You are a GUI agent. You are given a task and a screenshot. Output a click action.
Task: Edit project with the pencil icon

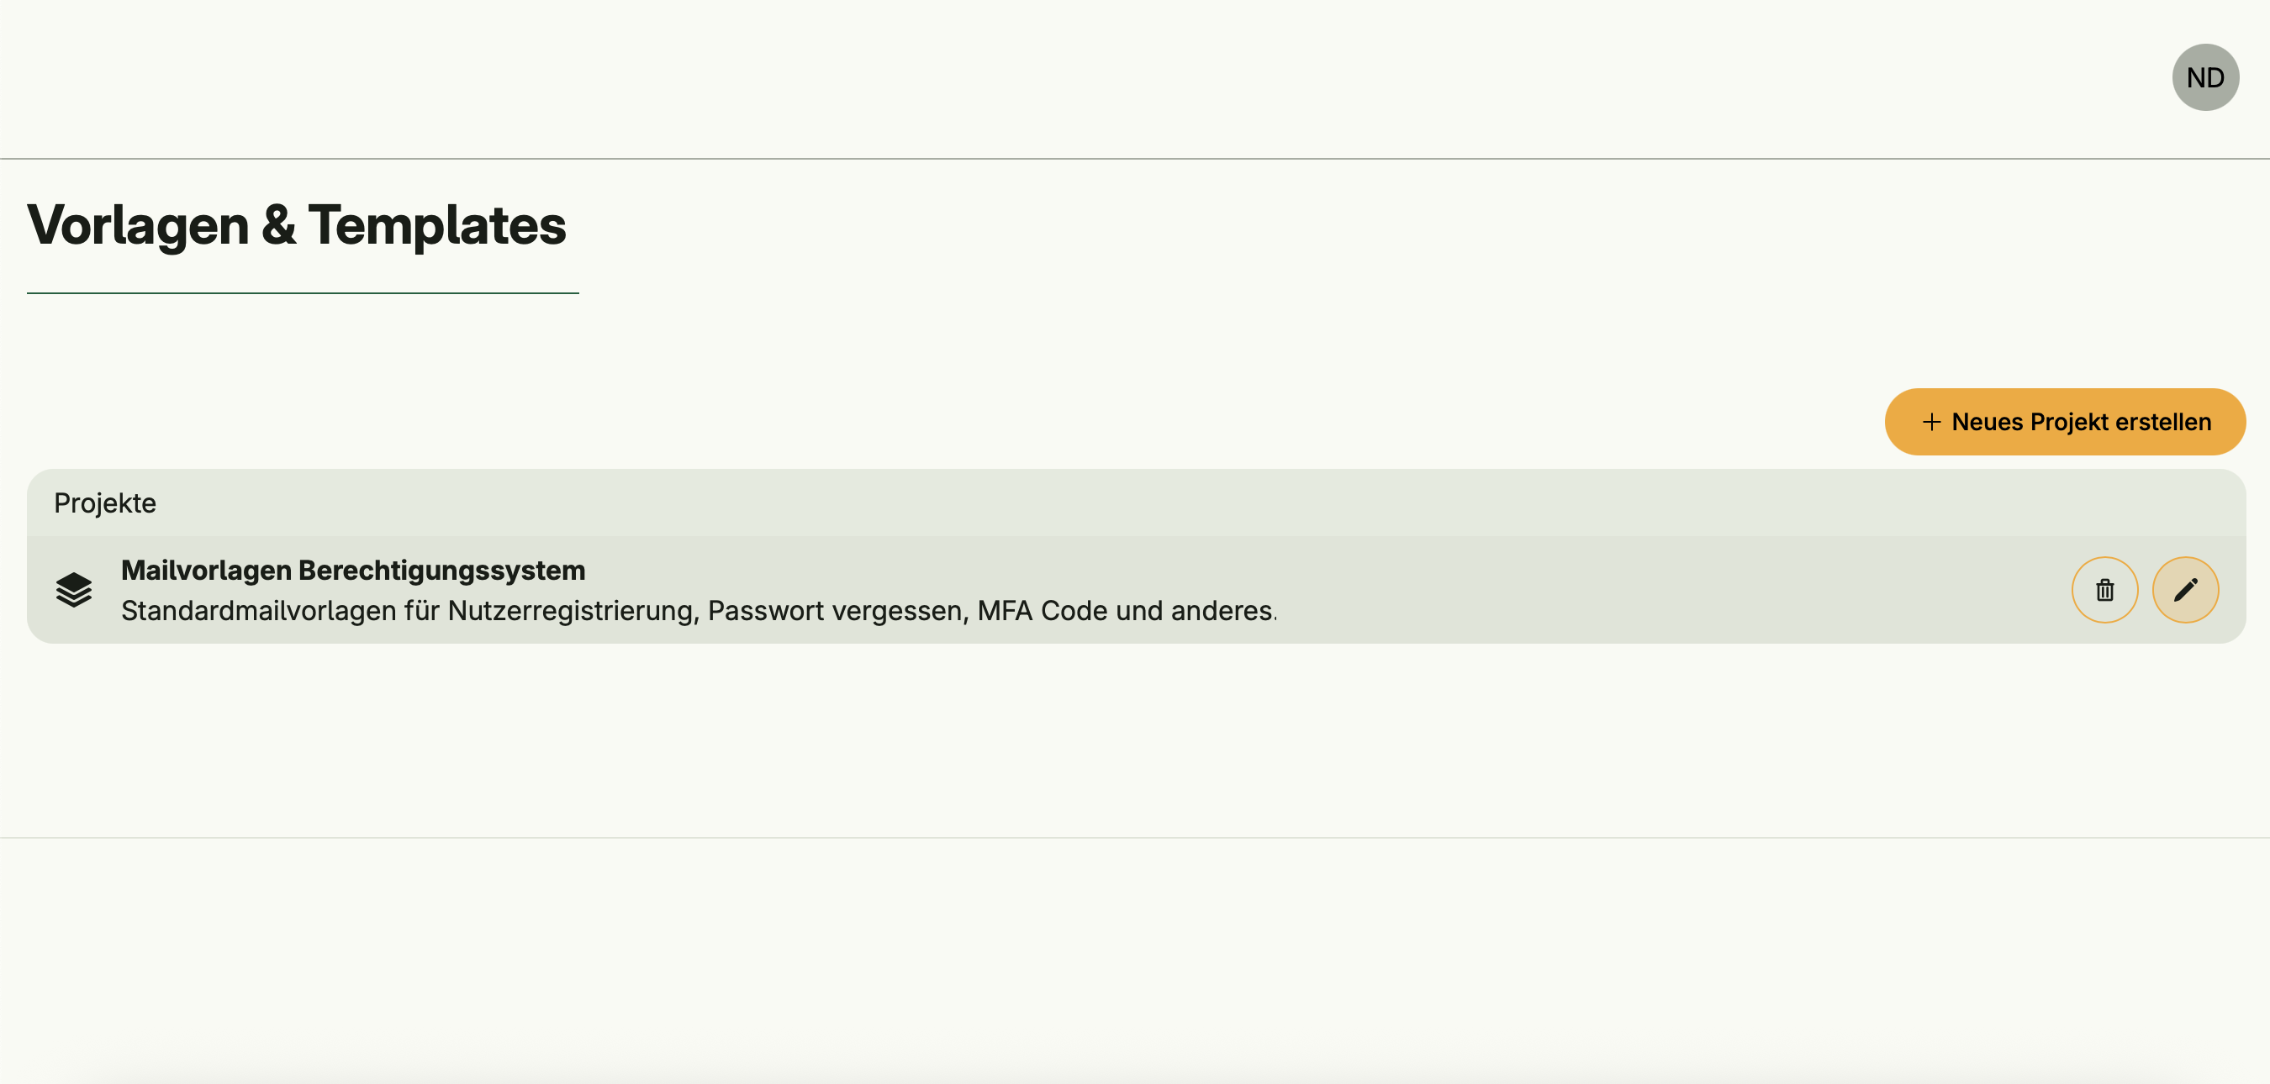(2185, 590)
